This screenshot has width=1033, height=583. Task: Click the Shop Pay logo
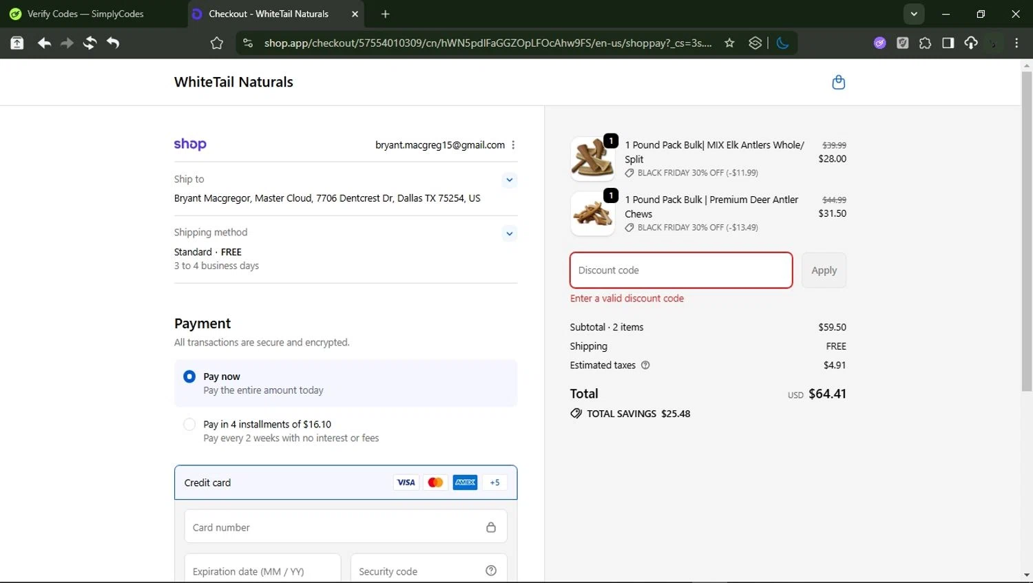pyautogui.click(x=190, y=145)
